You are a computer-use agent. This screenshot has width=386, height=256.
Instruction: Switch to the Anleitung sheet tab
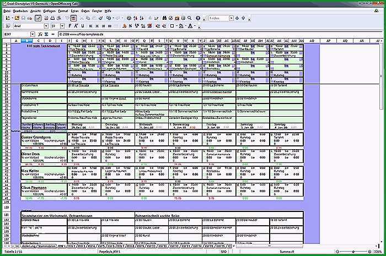point(29,246)
